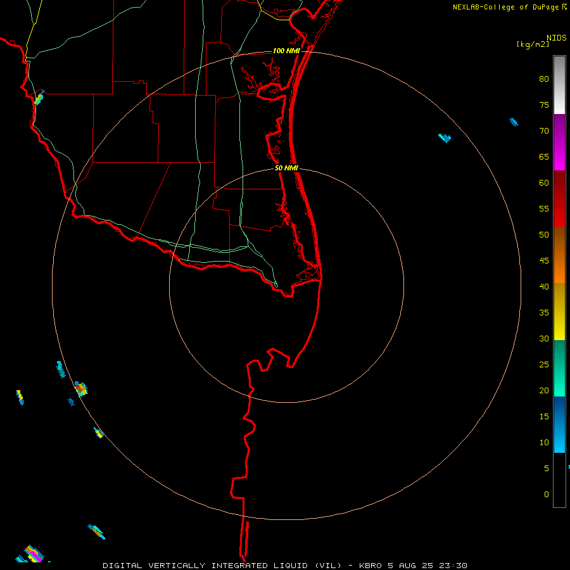Viewport: 570px width, 570px height.
Task: Click the 15 value on VIL scale
Action: tap(544, 417)
